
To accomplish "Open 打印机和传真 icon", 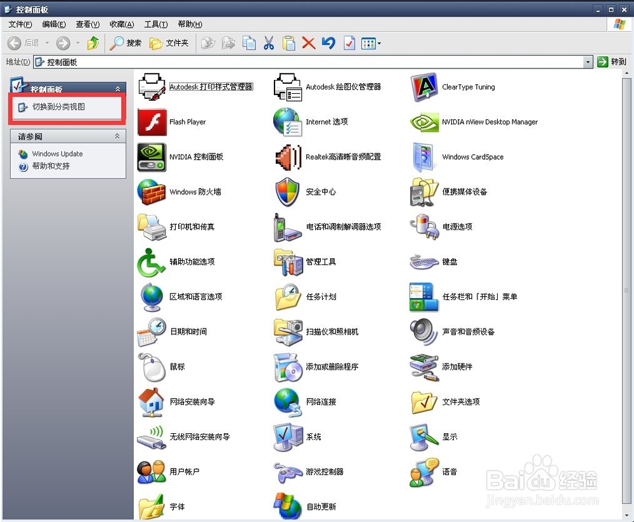I will (x=152, y=226).
